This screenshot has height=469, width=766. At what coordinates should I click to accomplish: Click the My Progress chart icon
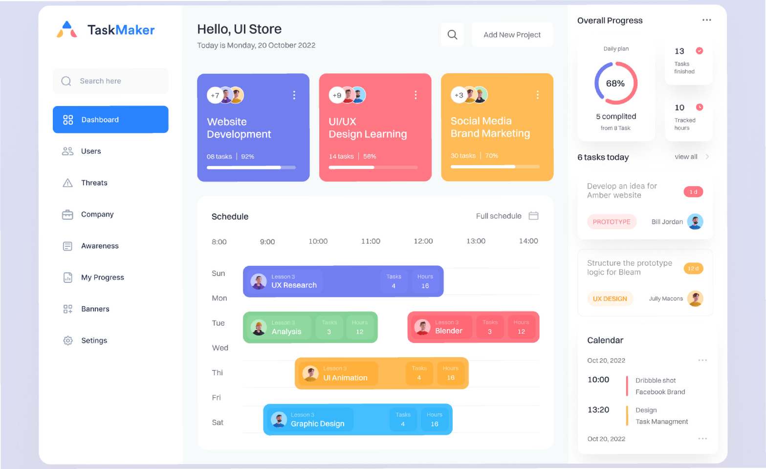[68, 277]
